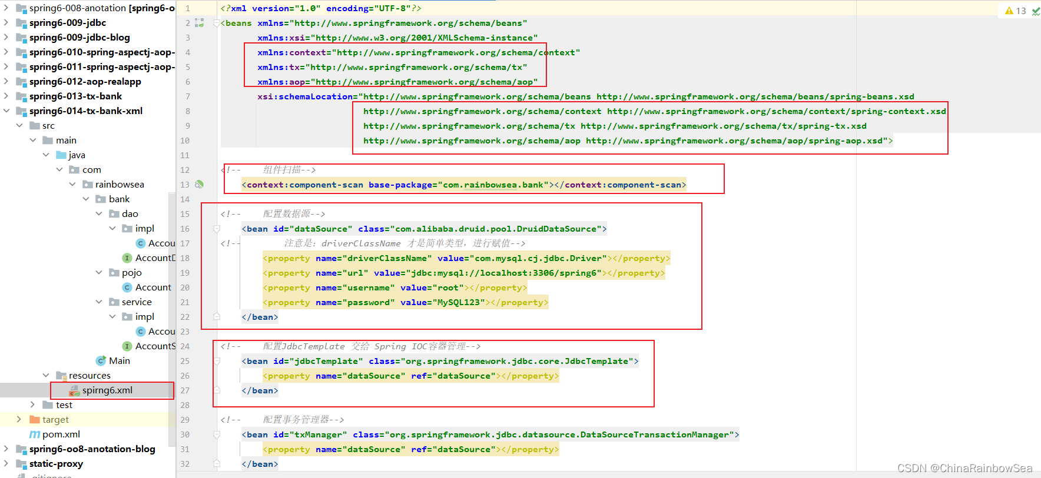Select the spirng6.xml file in resources
The width and height of the screenshot is (1041, 478).
pyautogui.click(x=107, y=390)
